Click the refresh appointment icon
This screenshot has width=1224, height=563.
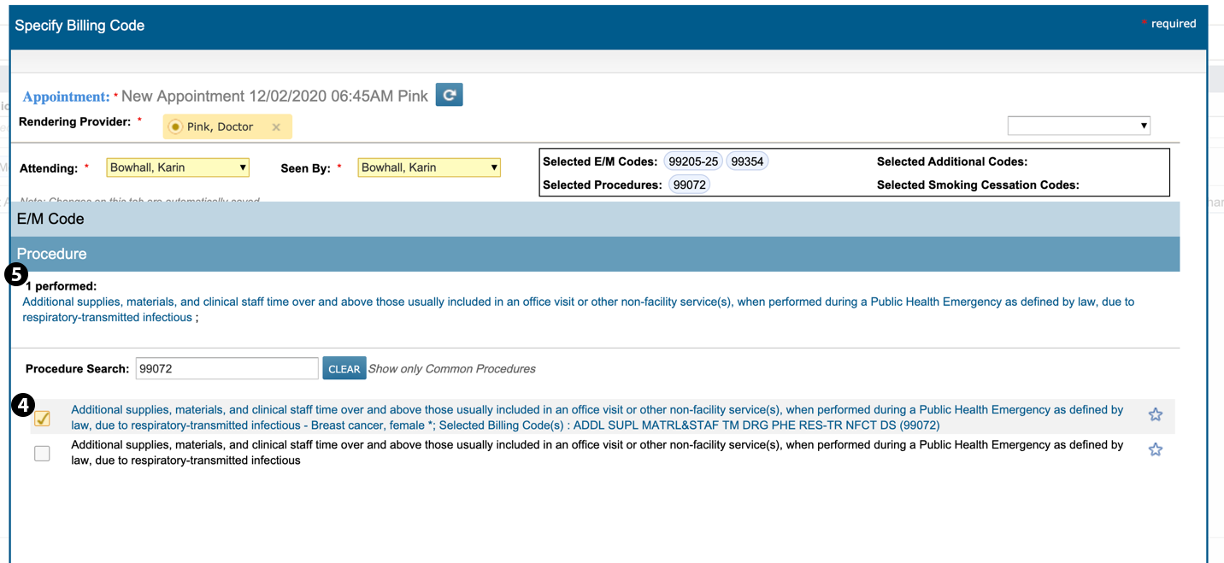point(449,95)
